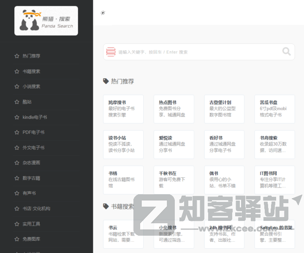Click the 热门推荐 section heading text
The image size is (304, 253).
pos(122,81)
